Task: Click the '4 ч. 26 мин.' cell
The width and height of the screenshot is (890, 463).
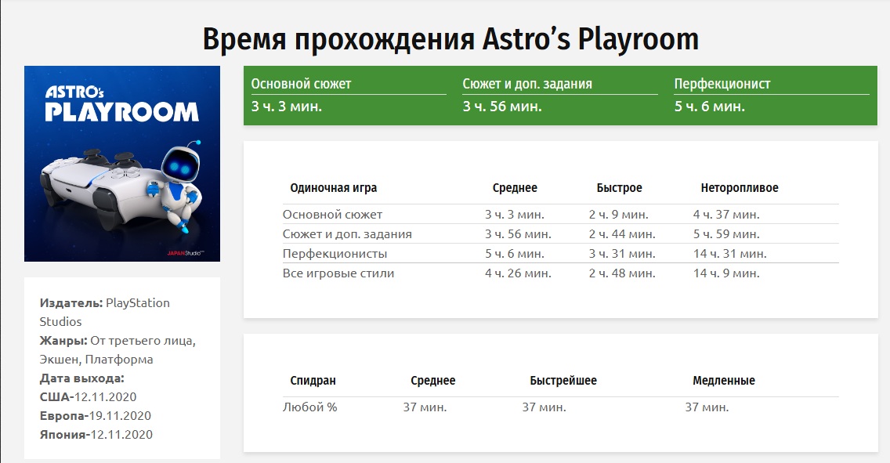Action: [x=518, y=273]
